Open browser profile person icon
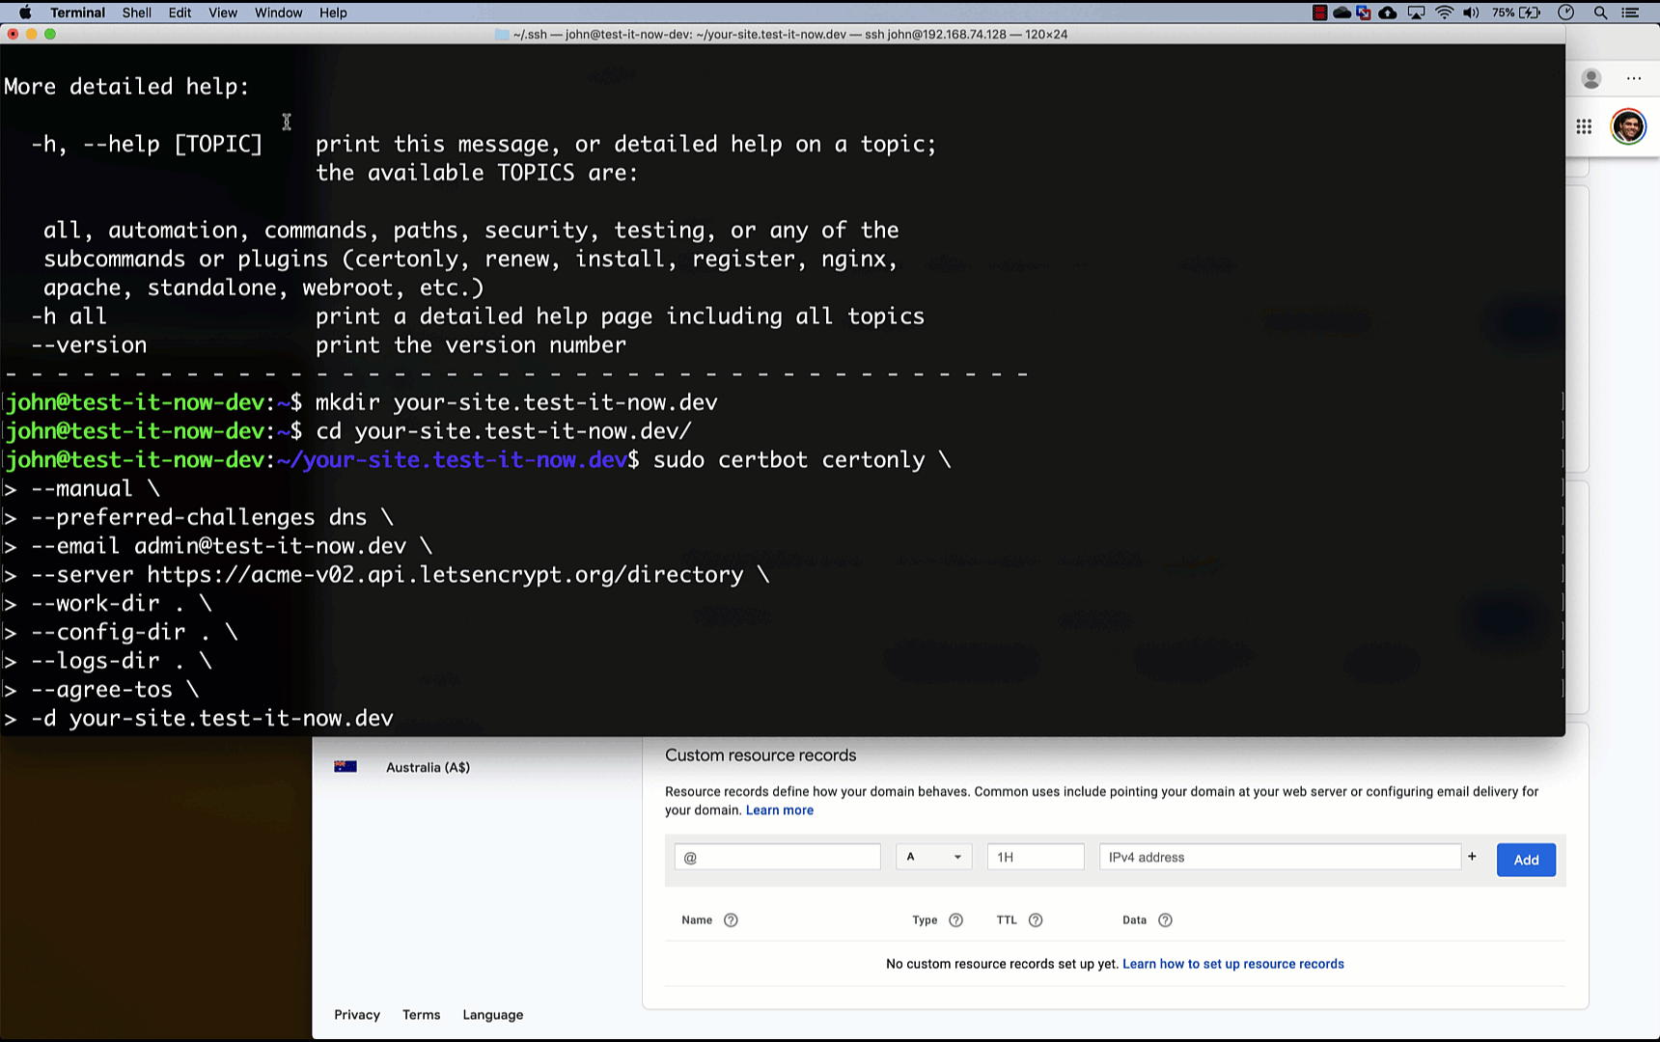1660x1042 pixels. 1591,79
